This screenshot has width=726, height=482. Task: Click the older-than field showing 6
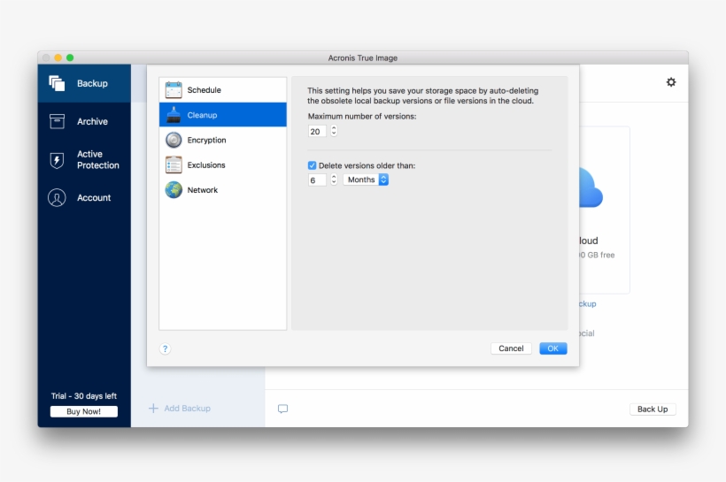(317, 180)
